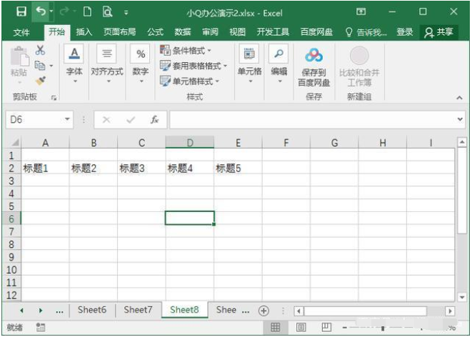Click the 登录 (Sign in) link

click(x=405, y=32)
